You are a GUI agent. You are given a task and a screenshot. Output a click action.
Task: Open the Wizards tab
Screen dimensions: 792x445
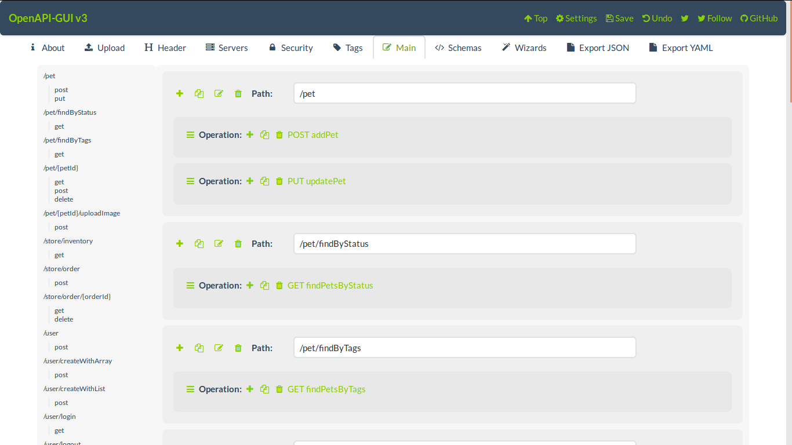(x=524, y=48)
